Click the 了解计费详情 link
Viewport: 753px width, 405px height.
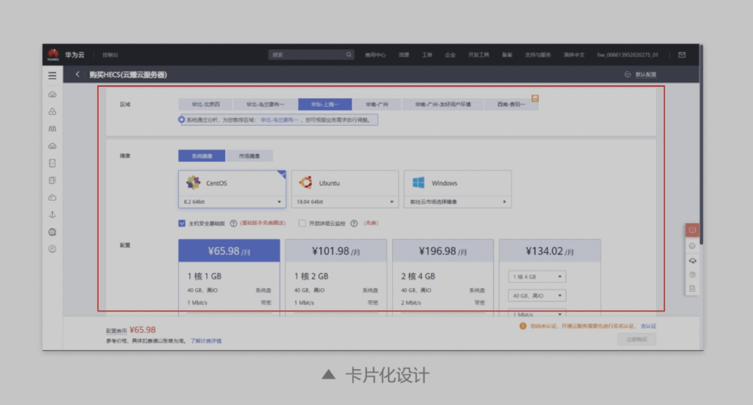(206, 340)
